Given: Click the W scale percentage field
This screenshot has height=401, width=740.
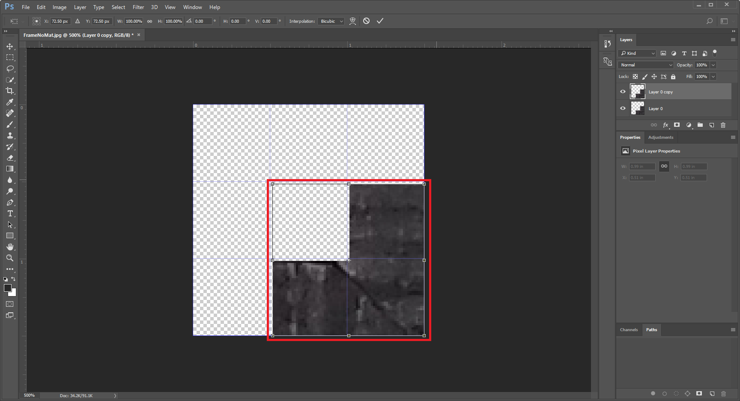Looking at the screenshot, I should pyautogui.click(x=134, y=21).
